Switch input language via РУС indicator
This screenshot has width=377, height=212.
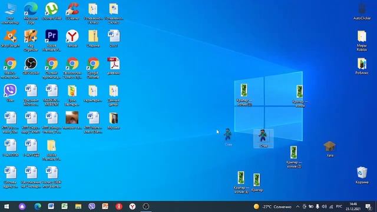click(x=339, y=207)
